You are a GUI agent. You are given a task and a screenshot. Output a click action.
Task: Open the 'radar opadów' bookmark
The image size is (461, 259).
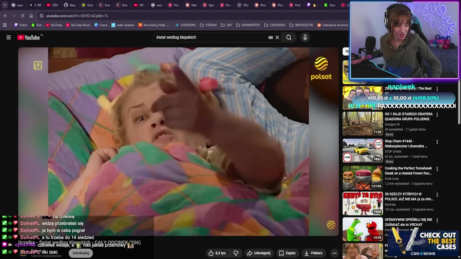tap(123, 25)
